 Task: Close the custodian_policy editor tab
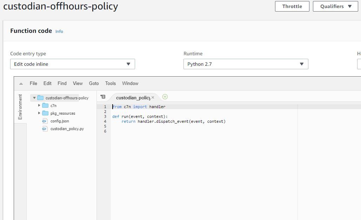(x=152, y=98)
